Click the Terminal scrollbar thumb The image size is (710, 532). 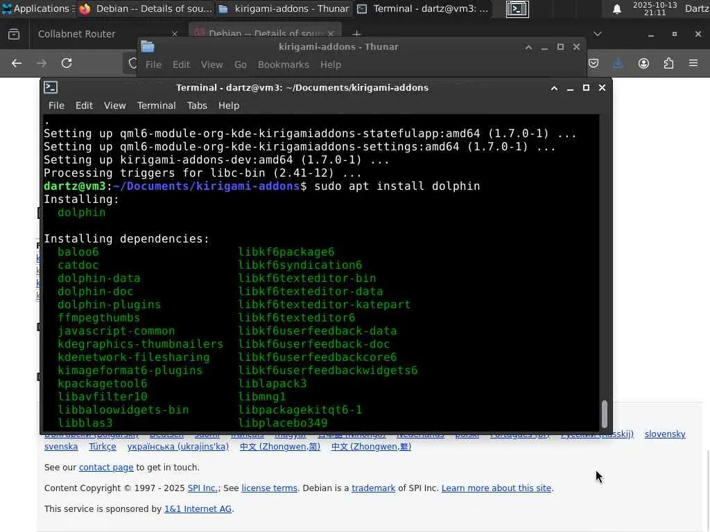[x=604, y=414]
